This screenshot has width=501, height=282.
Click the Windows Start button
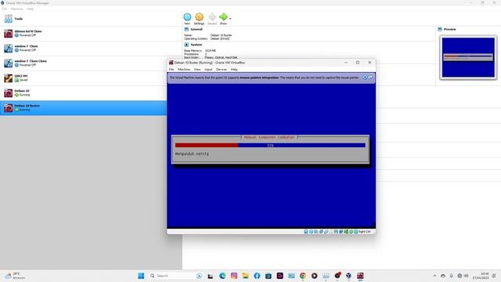pos(141,276)
